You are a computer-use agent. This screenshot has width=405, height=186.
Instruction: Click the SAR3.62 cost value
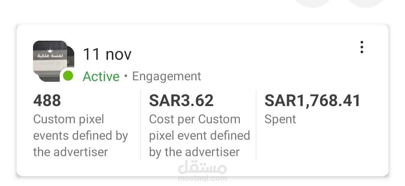point(181,100)
